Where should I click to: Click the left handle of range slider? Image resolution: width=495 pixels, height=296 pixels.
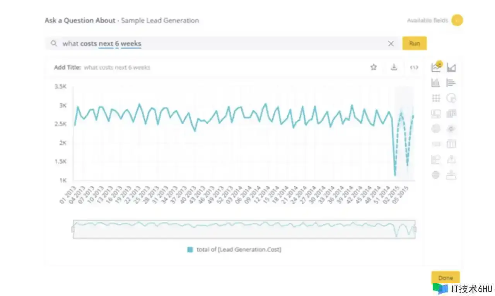[73, 229]
